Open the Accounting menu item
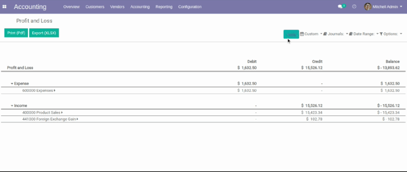The height and width of the screenshot is (172, 407). [x=140, y=7]
